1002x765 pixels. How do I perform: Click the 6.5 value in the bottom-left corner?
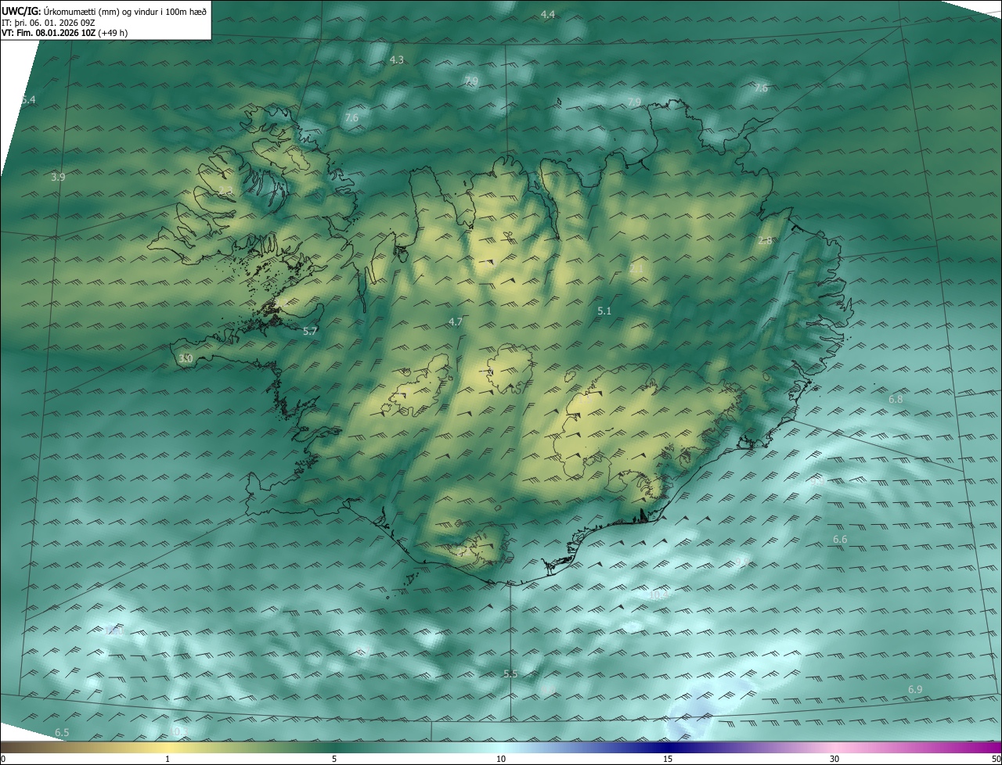coord(62,732)
